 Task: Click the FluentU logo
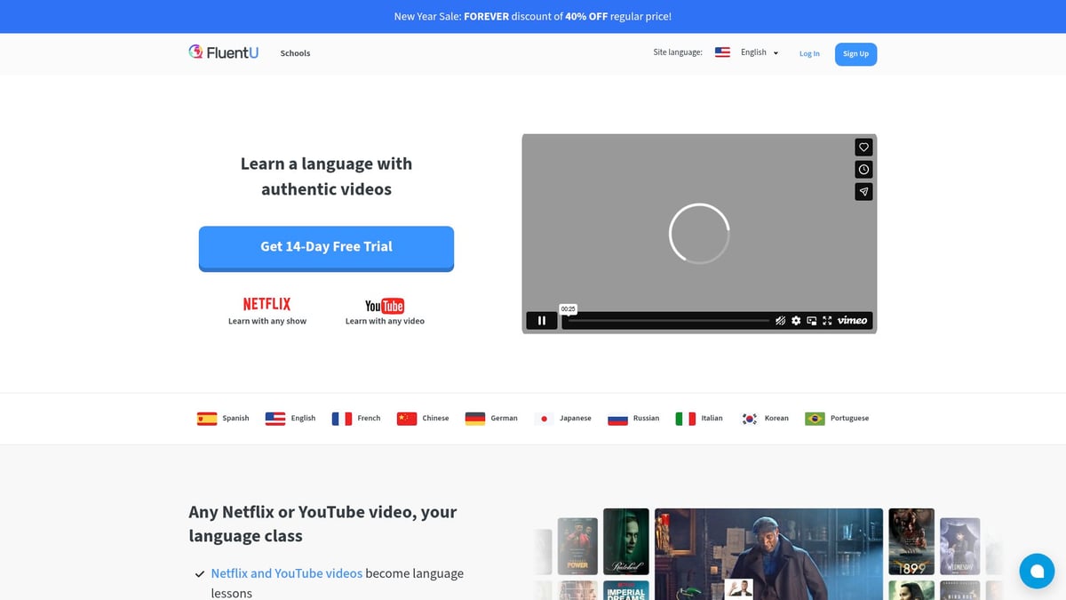click(x=224, y=52)
